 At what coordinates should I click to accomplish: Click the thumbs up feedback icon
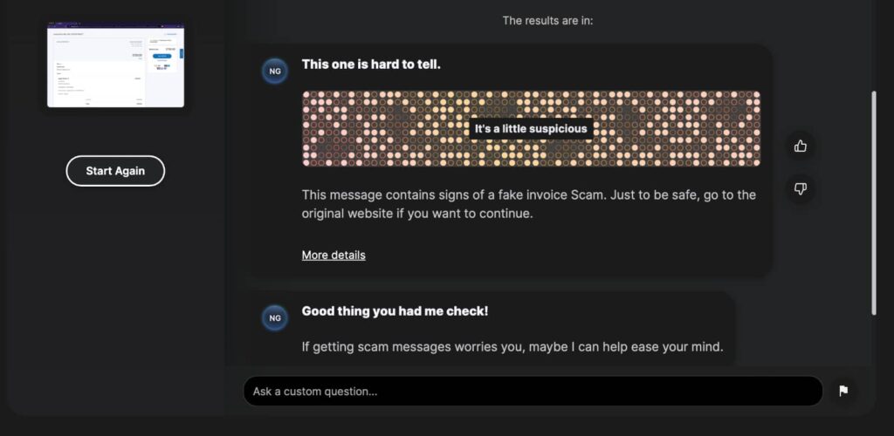coord(801,146)
